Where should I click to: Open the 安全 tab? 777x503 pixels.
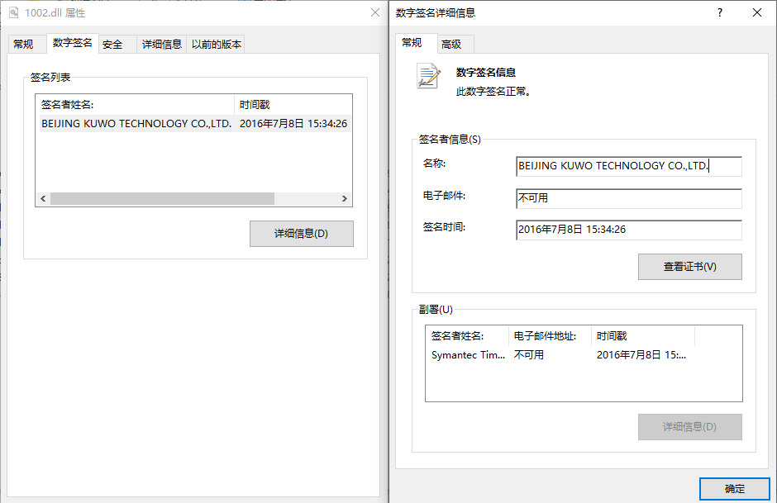tap(112, 45)
